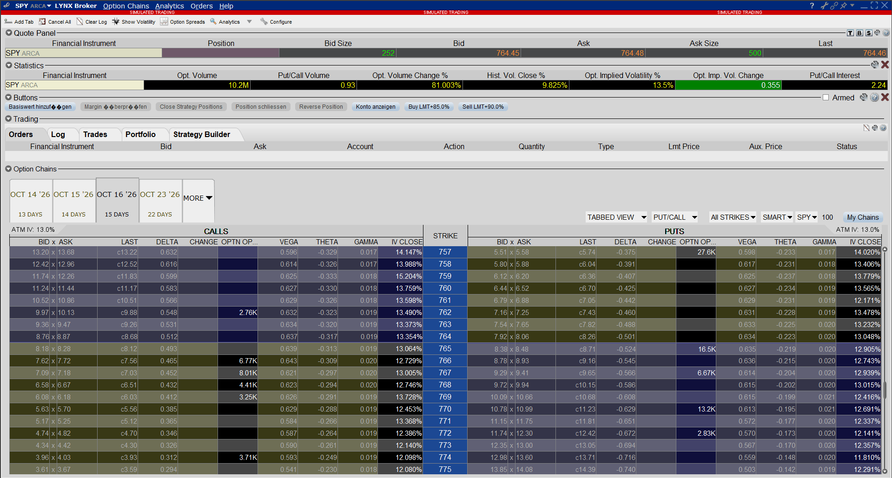This screenshot has width=892, height=478.
Task: Open the Analytics menu in menu bar
Action: 170,6
